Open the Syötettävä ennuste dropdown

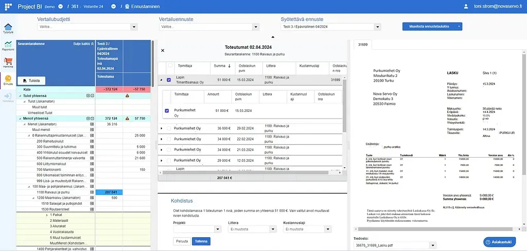(x=377, y=27)
